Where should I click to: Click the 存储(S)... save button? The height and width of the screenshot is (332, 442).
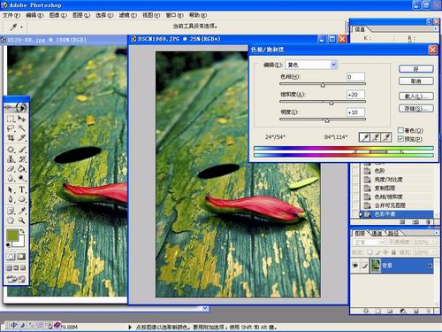pyautogui.click(x=416, y=108)
